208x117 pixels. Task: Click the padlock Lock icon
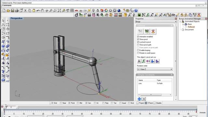tap(97, 10)
